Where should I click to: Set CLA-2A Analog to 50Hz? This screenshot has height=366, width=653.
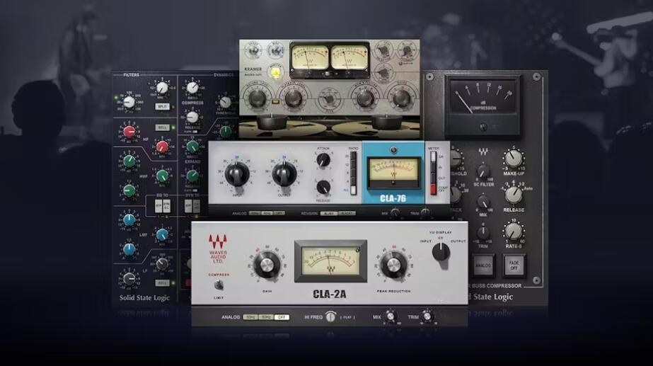coord(250,317)
